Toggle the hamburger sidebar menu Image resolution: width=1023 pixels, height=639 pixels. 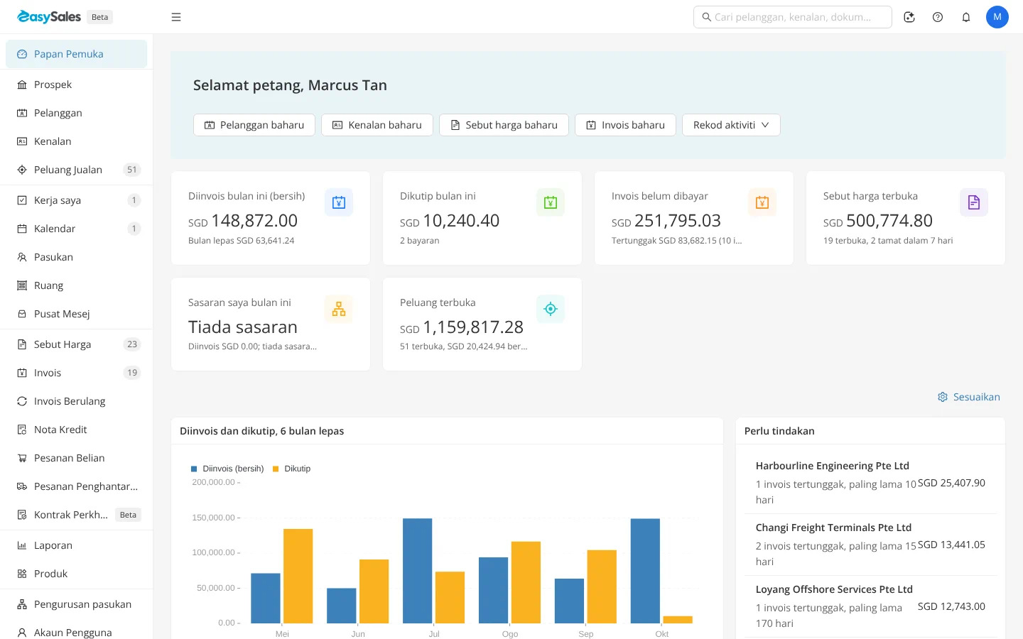coord(176,17)
